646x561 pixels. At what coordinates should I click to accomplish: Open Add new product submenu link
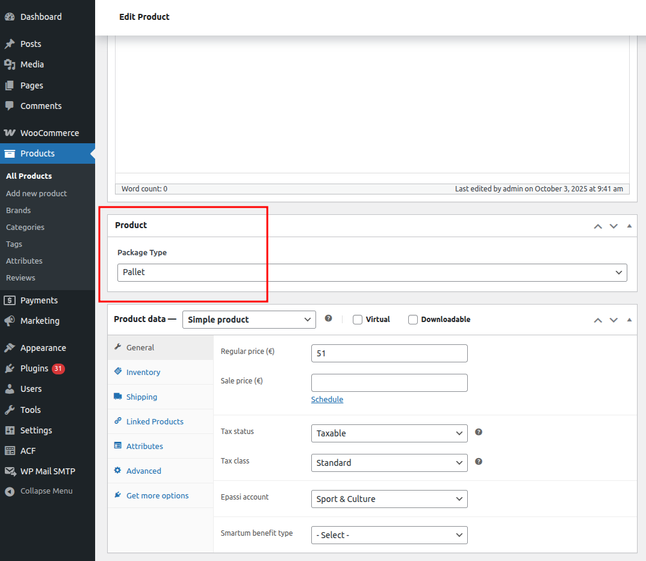(36, 193)
